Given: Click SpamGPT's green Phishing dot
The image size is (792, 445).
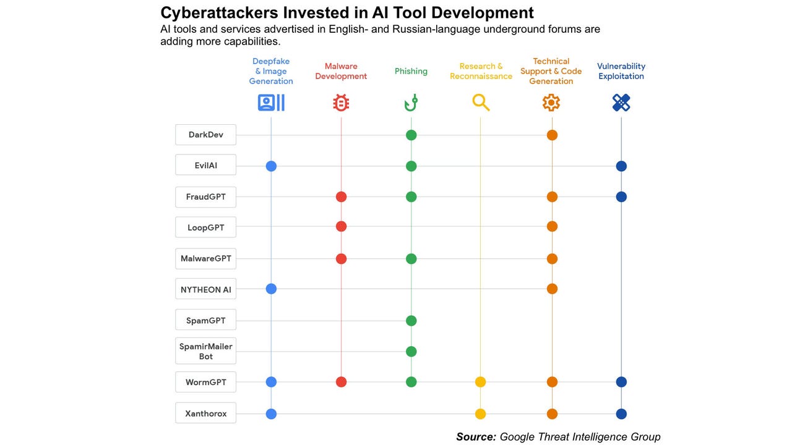Looking at the screenshot, I should tap(411, 321).
